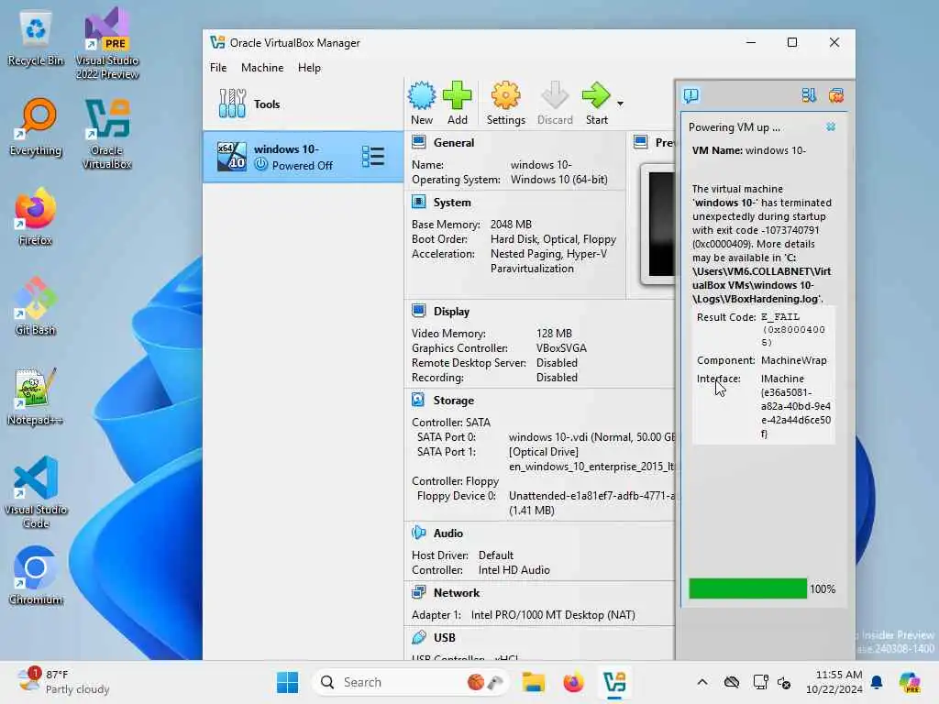Open the Start button dropdown arrow

pos(621,104)
